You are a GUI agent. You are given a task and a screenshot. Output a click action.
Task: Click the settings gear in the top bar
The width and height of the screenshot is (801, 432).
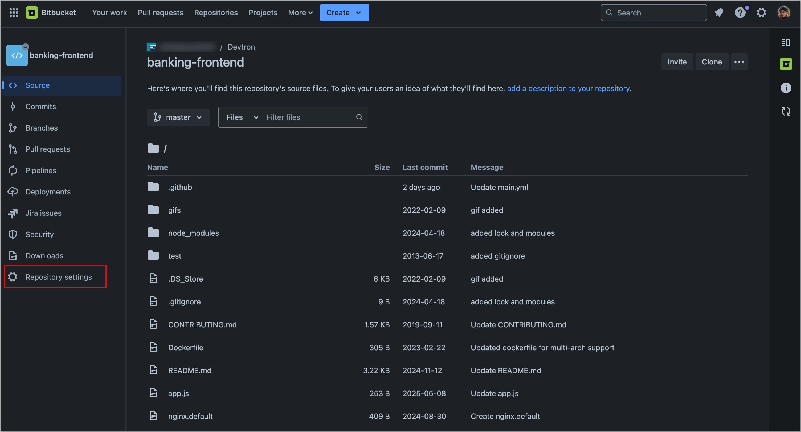[x=761, y=13]
